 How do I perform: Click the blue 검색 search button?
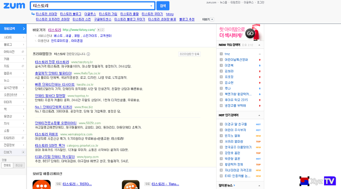(x=163, y=6)
